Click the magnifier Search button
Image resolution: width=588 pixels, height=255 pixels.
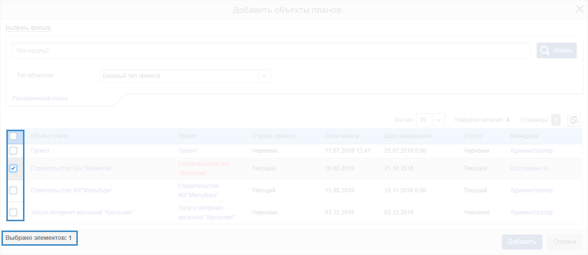(557, 50)
